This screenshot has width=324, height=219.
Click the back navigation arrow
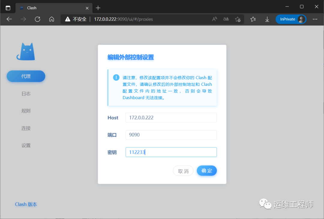pos(9,19)
